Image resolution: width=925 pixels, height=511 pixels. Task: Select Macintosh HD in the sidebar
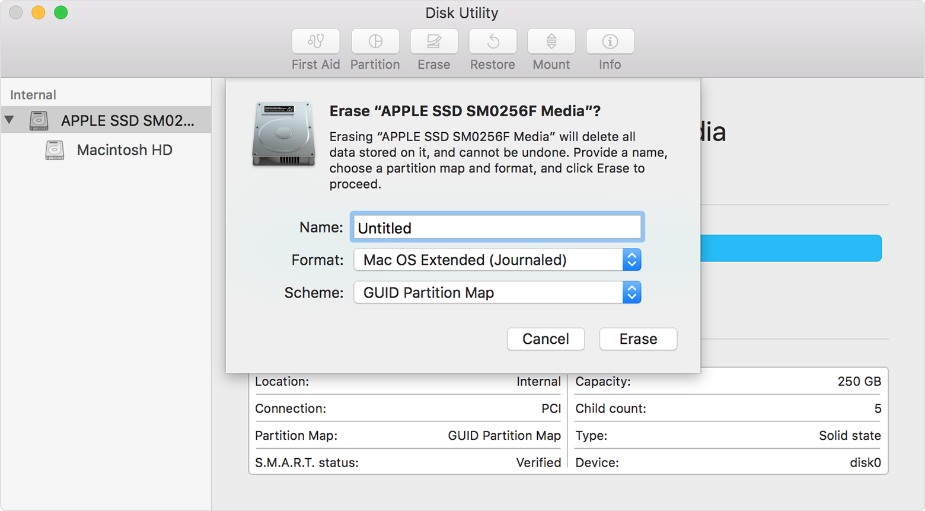pyautogui.click(x=125, y=150)
